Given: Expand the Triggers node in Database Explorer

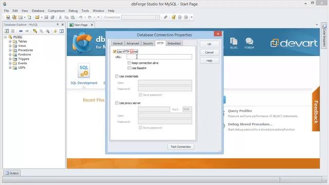Looking at the screenshot, I should [x=10, y=59].
